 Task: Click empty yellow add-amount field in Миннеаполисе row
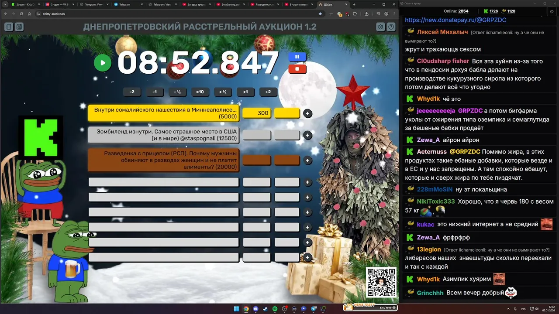click(x=287, y=113)
